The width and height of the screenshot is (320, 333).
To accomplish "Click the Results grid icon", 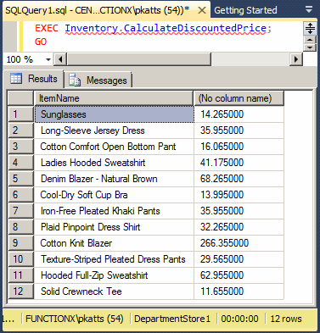I will (x=16, y=79).
